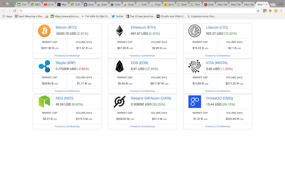The image size is (285, 178).
Task: Click Ripple price 0.770308 USD
Action: [66, 69]
